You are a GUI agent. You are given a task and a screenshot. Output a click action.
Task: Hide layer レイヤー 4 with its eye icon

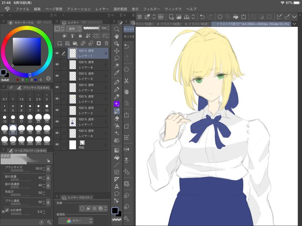click(57, 87)
